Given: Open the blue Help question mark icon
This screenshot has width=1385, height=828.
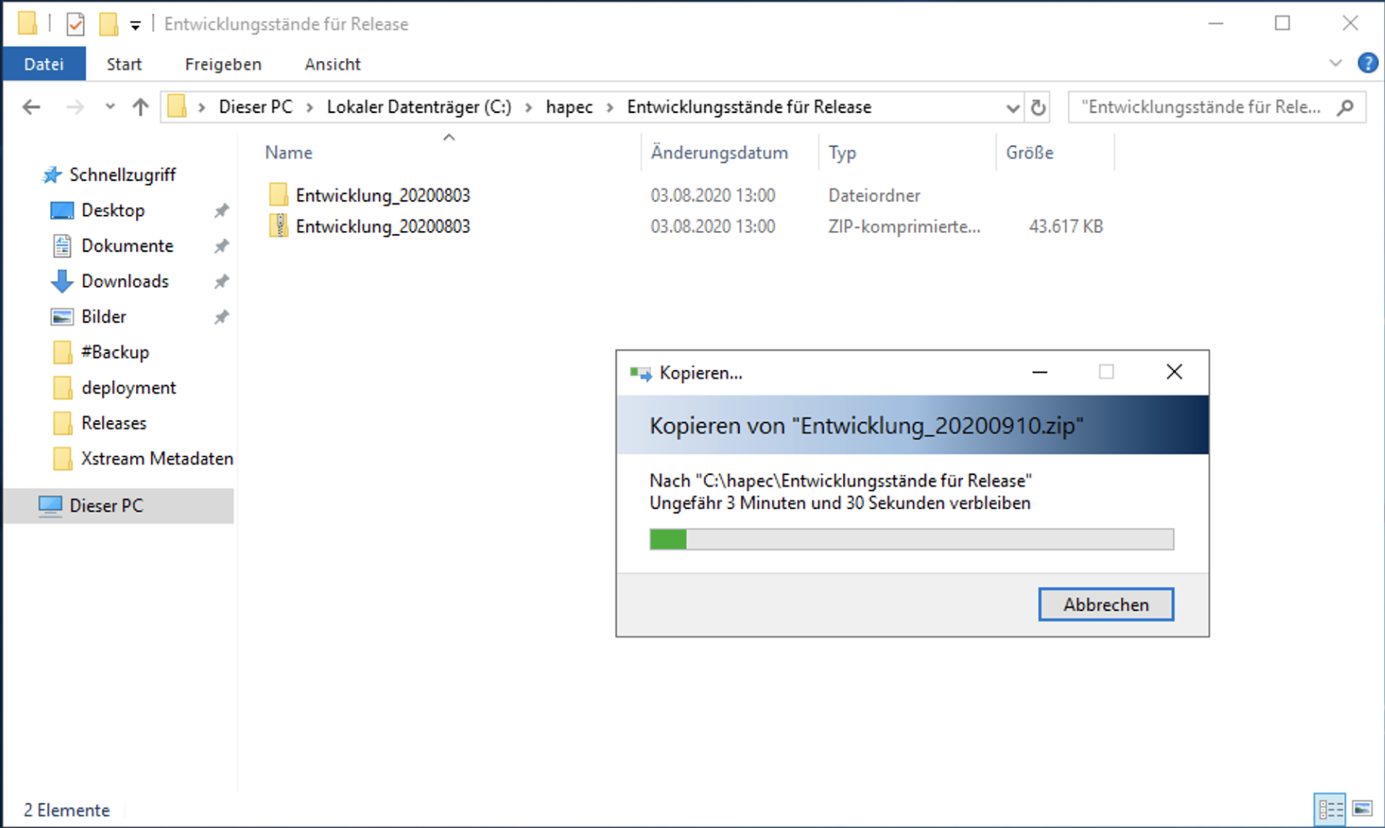Looking at the screenshot, I should point(1366,63).
